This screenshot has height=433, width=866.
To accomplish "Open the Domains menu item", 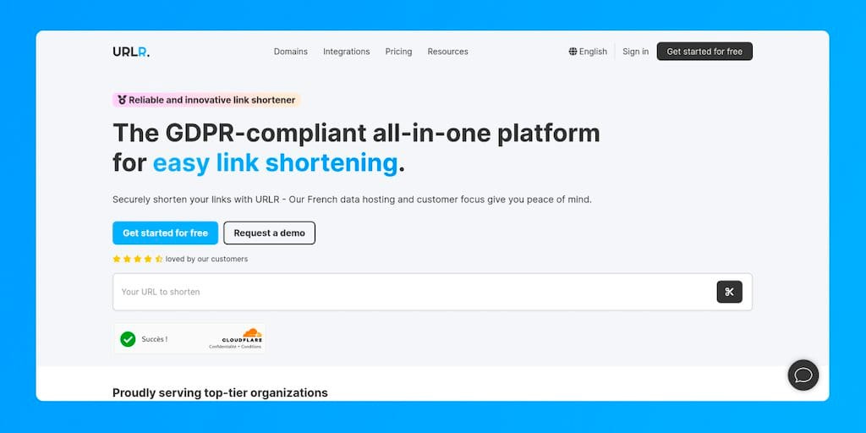I will (x=291, y=52).
